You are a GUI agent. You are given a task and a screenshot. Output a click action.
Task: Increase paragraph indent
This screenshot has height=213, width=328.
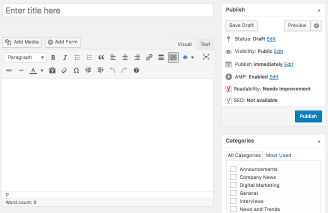click(100, 70)
